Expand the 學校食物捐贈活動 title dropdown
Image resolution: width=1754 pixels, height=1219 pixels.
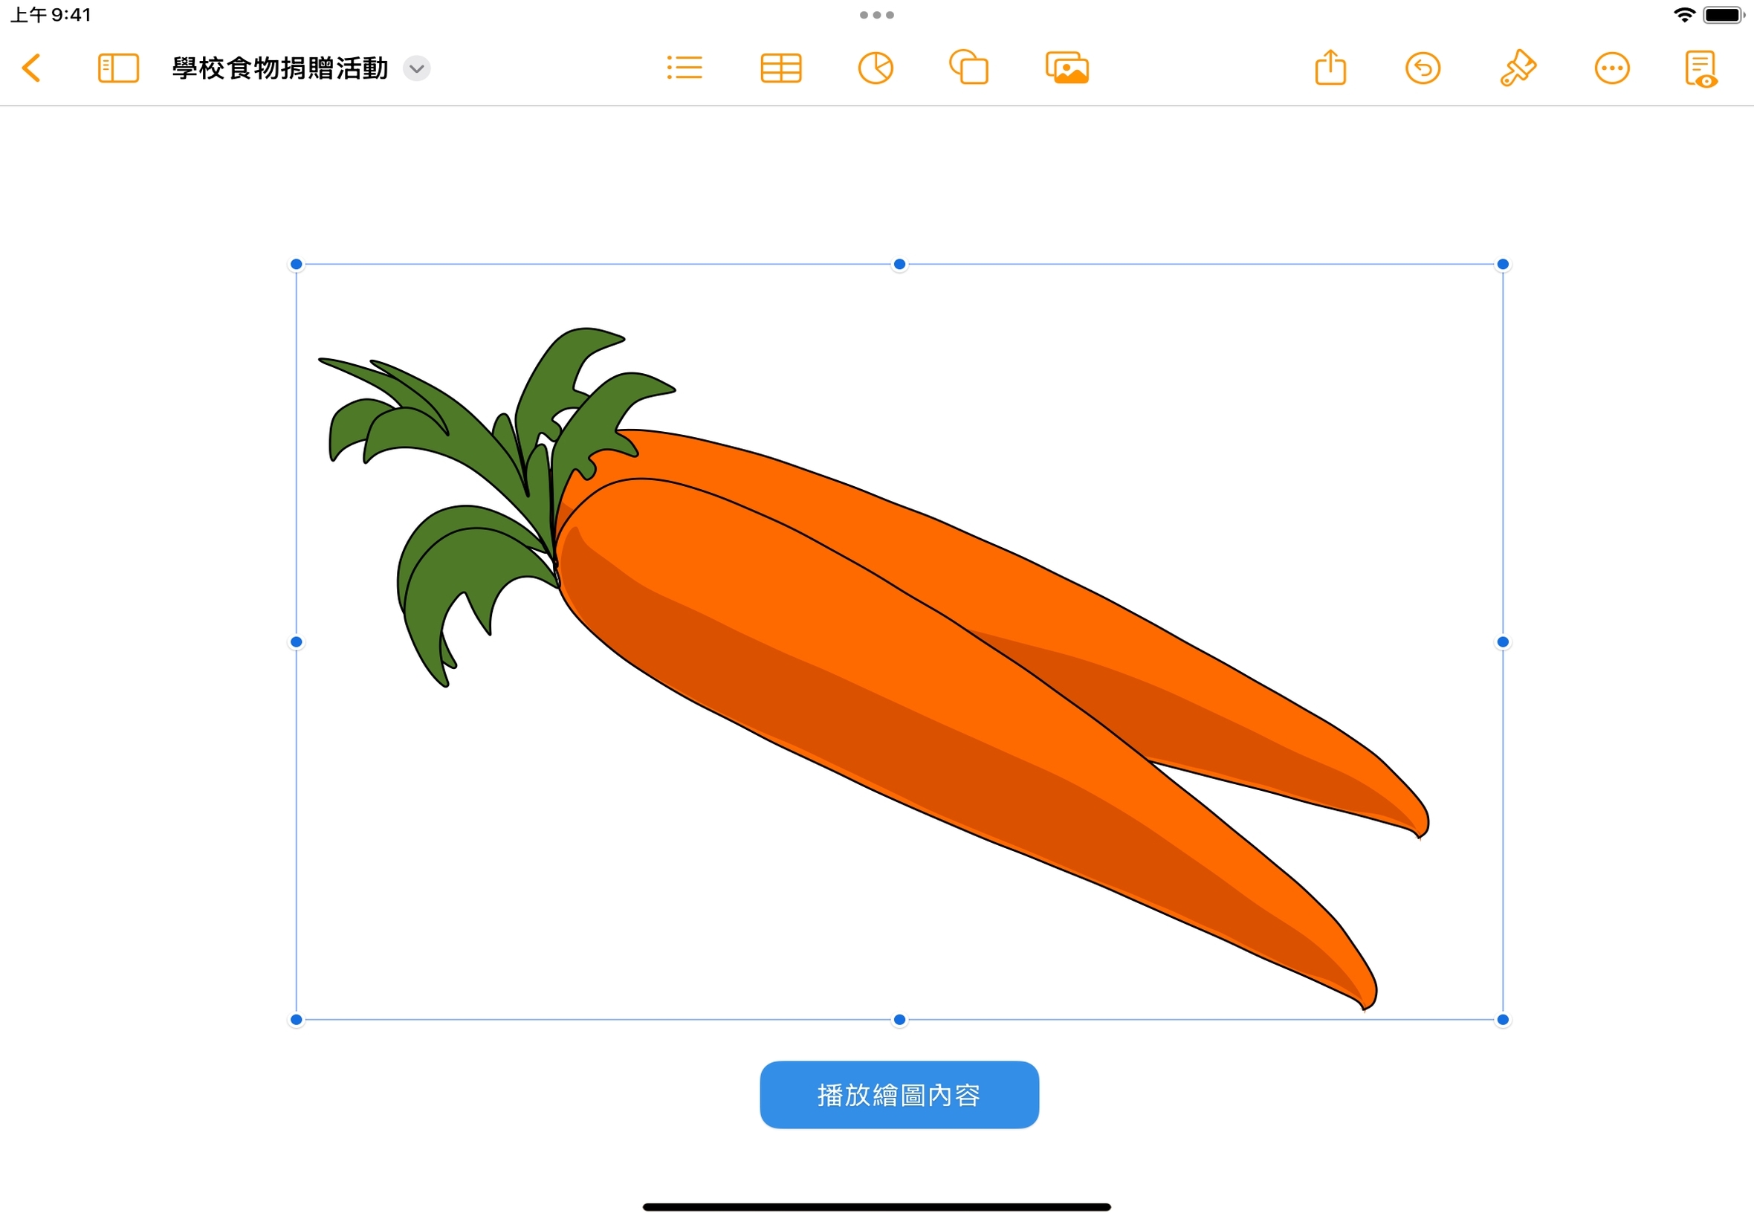point(416,68)
